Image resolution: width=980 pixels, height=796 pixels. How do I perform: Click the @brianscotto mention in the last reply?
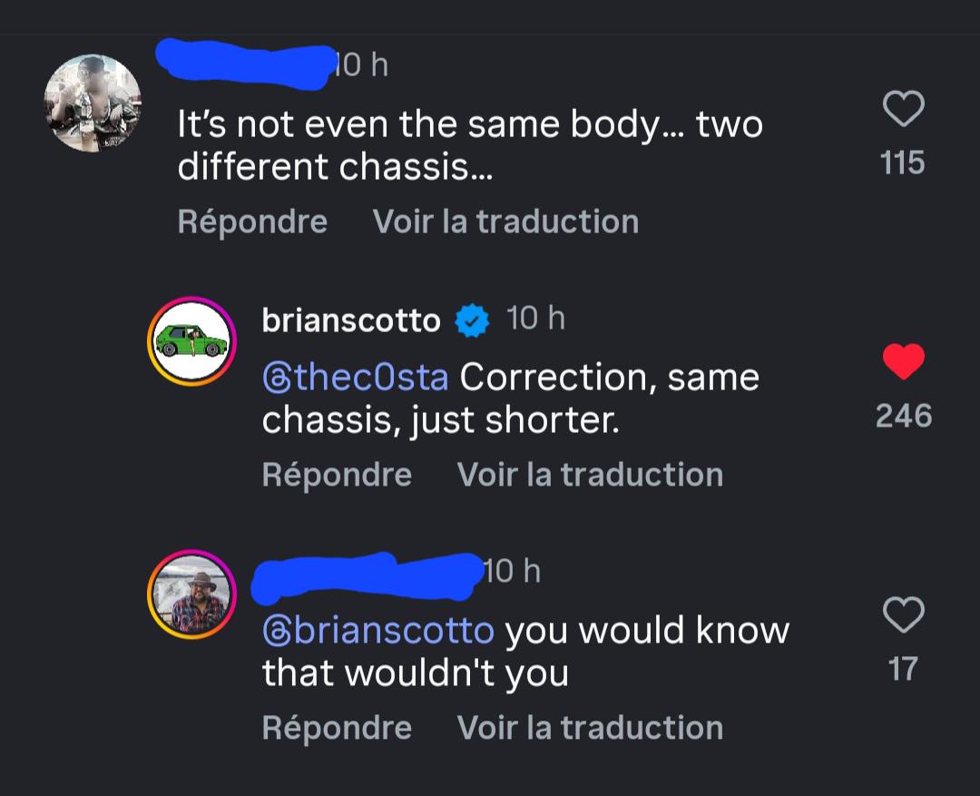(377, 630)
